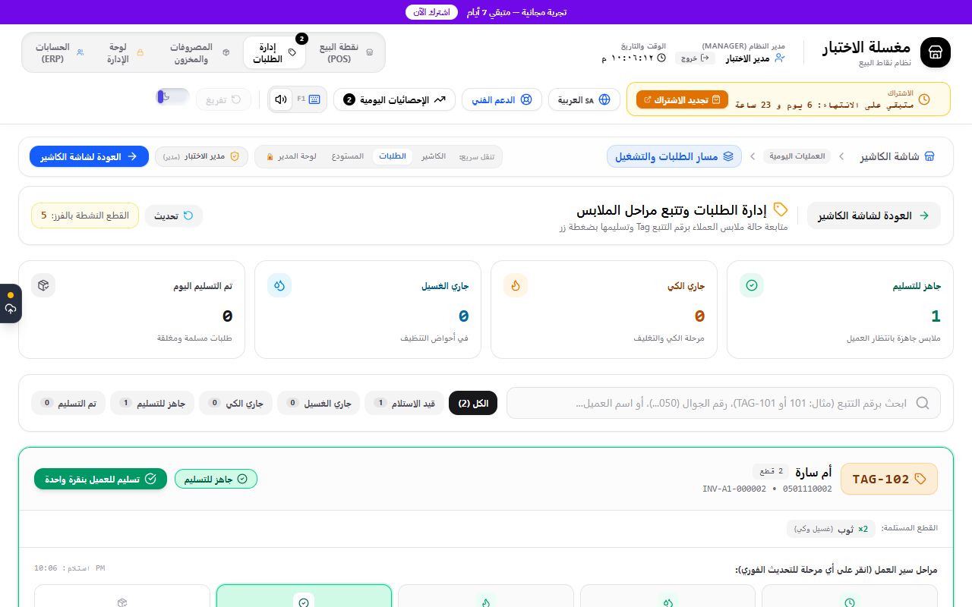Click the search magnifier icon

923,403
